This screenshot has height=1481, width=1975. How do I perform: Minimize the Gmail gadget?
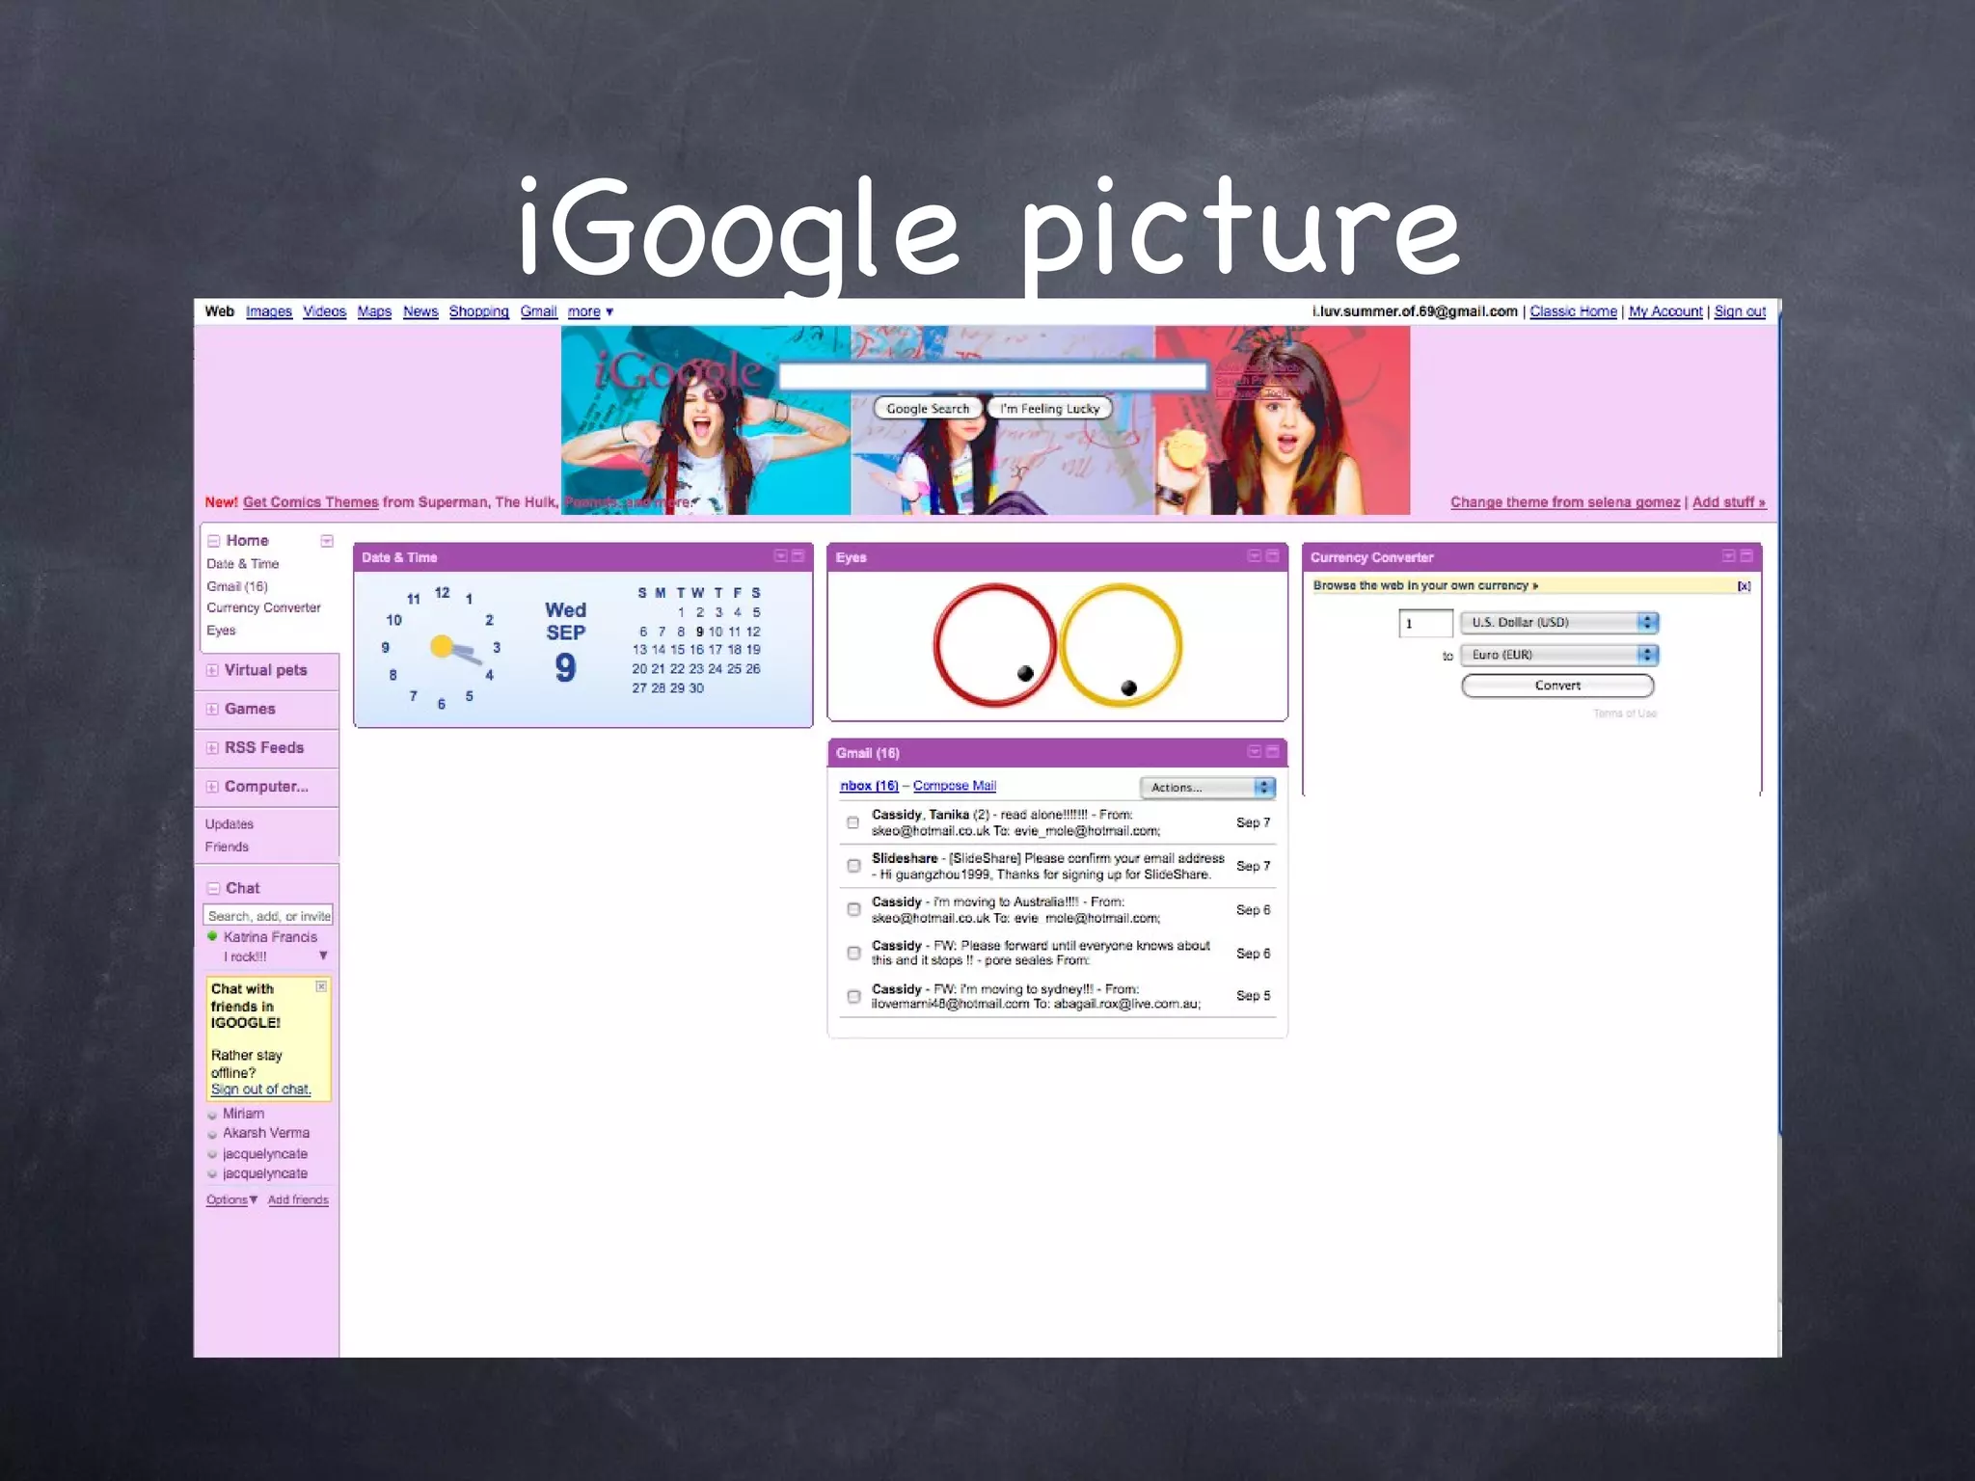1272,751
